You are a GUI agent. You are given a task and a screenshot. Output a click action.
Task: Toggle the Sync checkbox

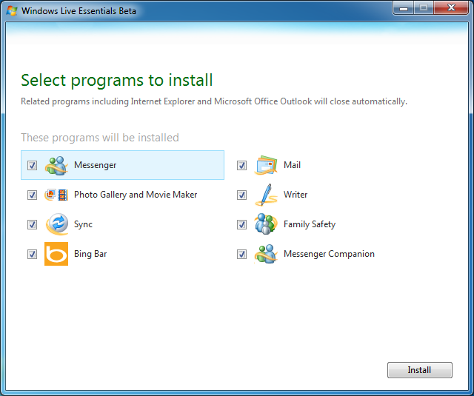(32, 224)
